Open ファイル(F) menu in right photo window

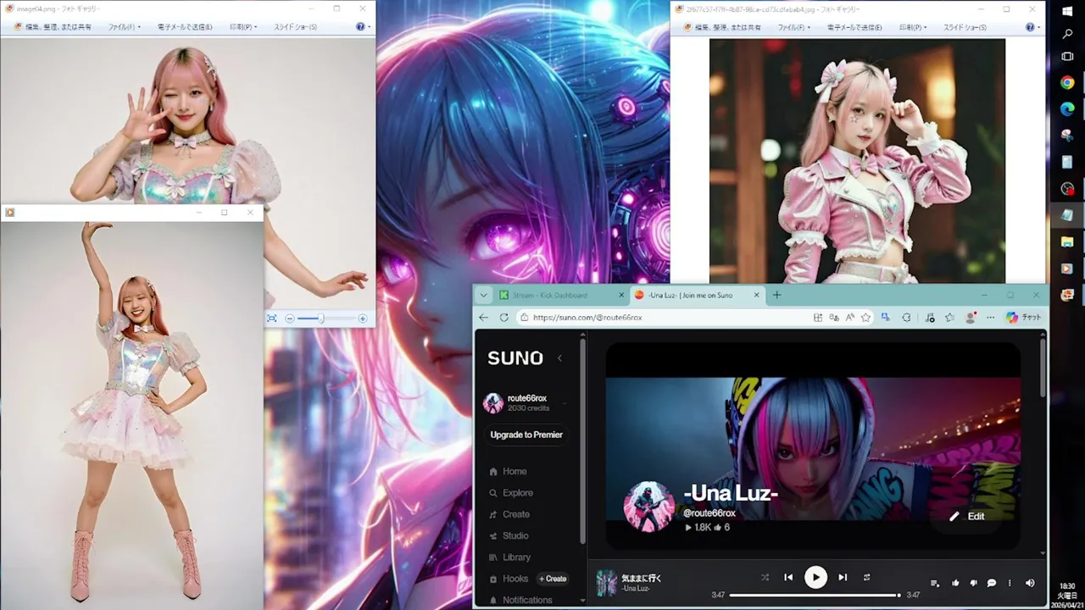coord(793,27)
